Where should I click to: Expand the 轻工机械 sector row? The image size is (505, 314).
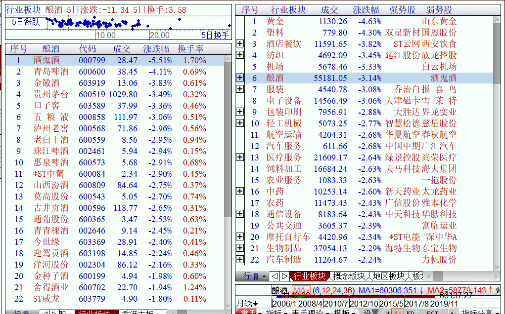click(x=240, y=123)
